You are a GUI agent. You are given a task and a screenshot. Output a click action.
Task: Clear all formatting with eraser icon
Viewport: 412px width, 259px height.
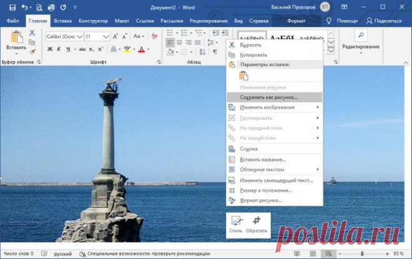click(155, 36)
